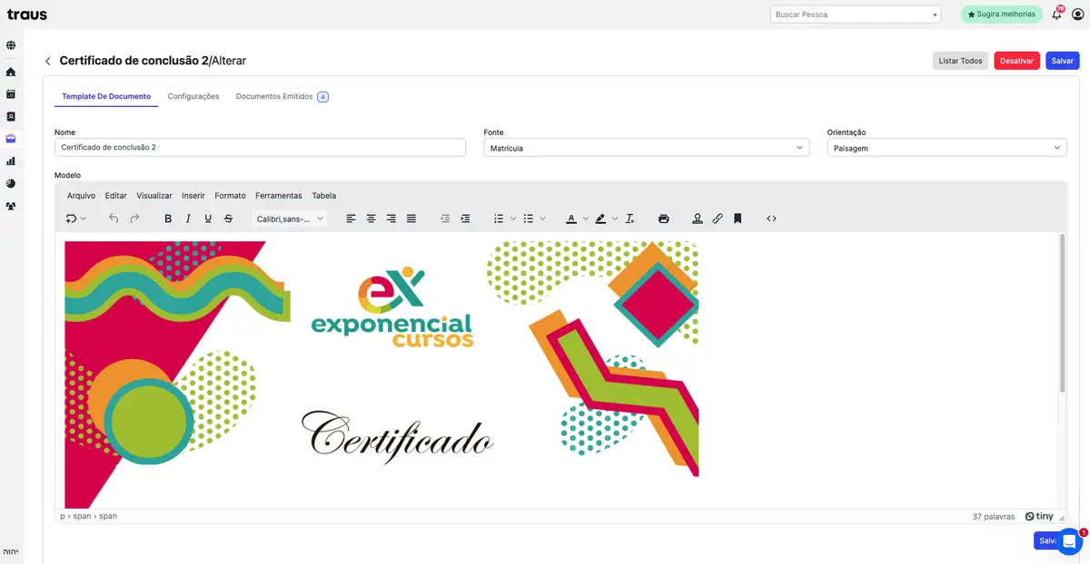Go back with the left arrow by the title
The image size is (1090, 564).
coord(48,61)
